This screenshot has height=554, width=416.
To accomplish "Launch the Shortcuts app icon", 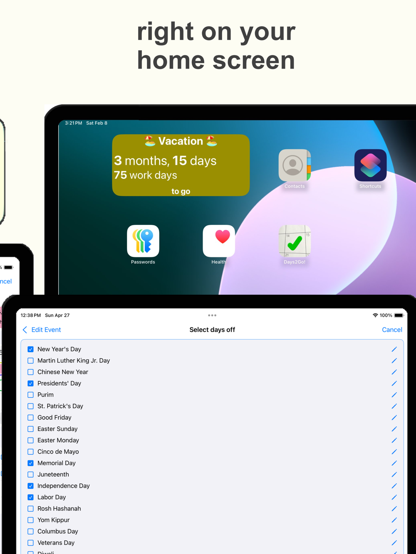I will pyautogui.click(x=370, y=165).
